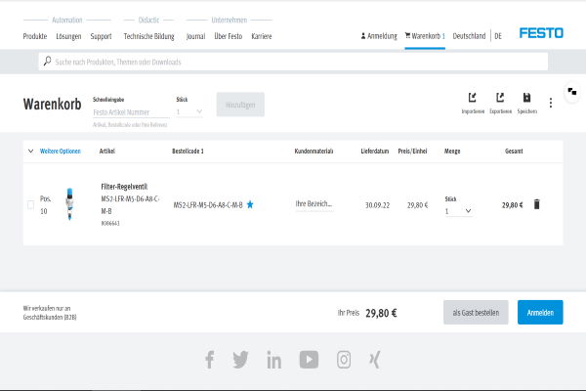
Task: Click the Preis/Einheit column header
Action: pos(412,152)
